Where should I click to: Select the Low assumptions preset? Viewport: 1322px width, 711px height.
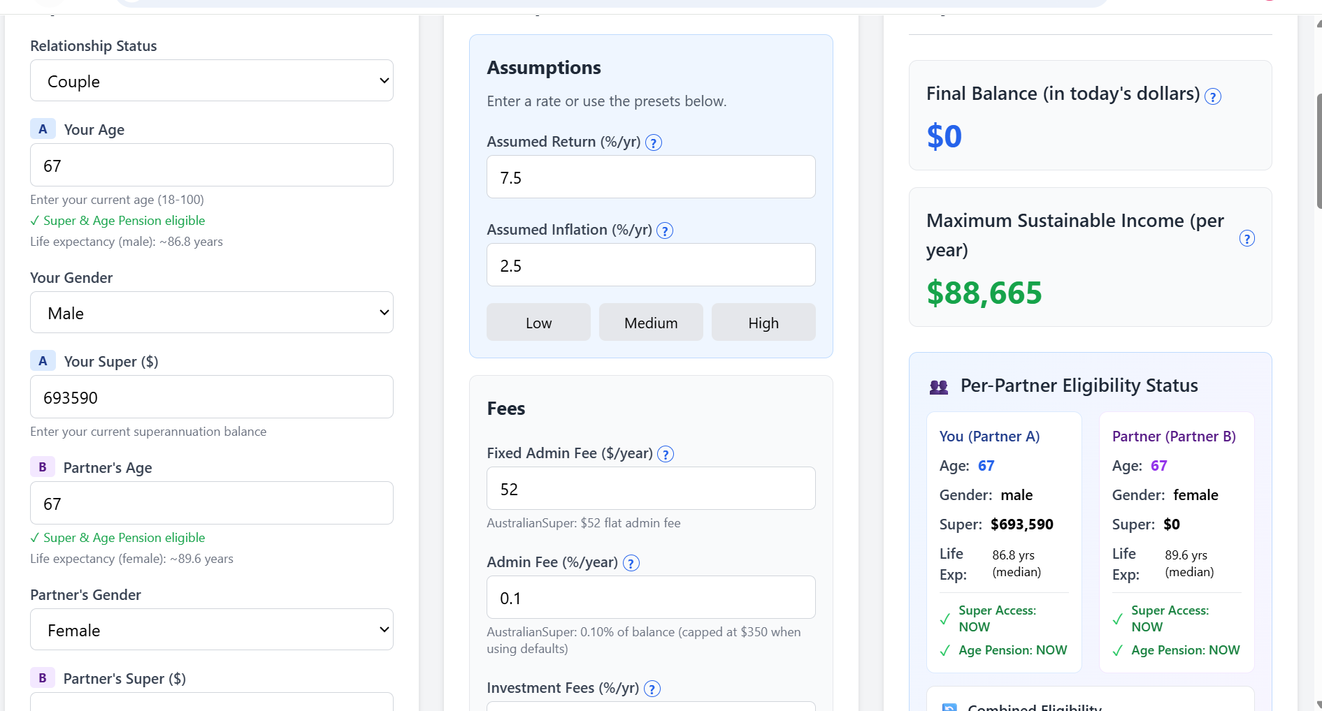[538, 323]
